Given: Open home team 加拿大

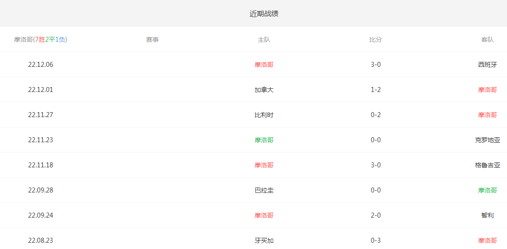Looking at the screenshot, I should click(264, 90).
